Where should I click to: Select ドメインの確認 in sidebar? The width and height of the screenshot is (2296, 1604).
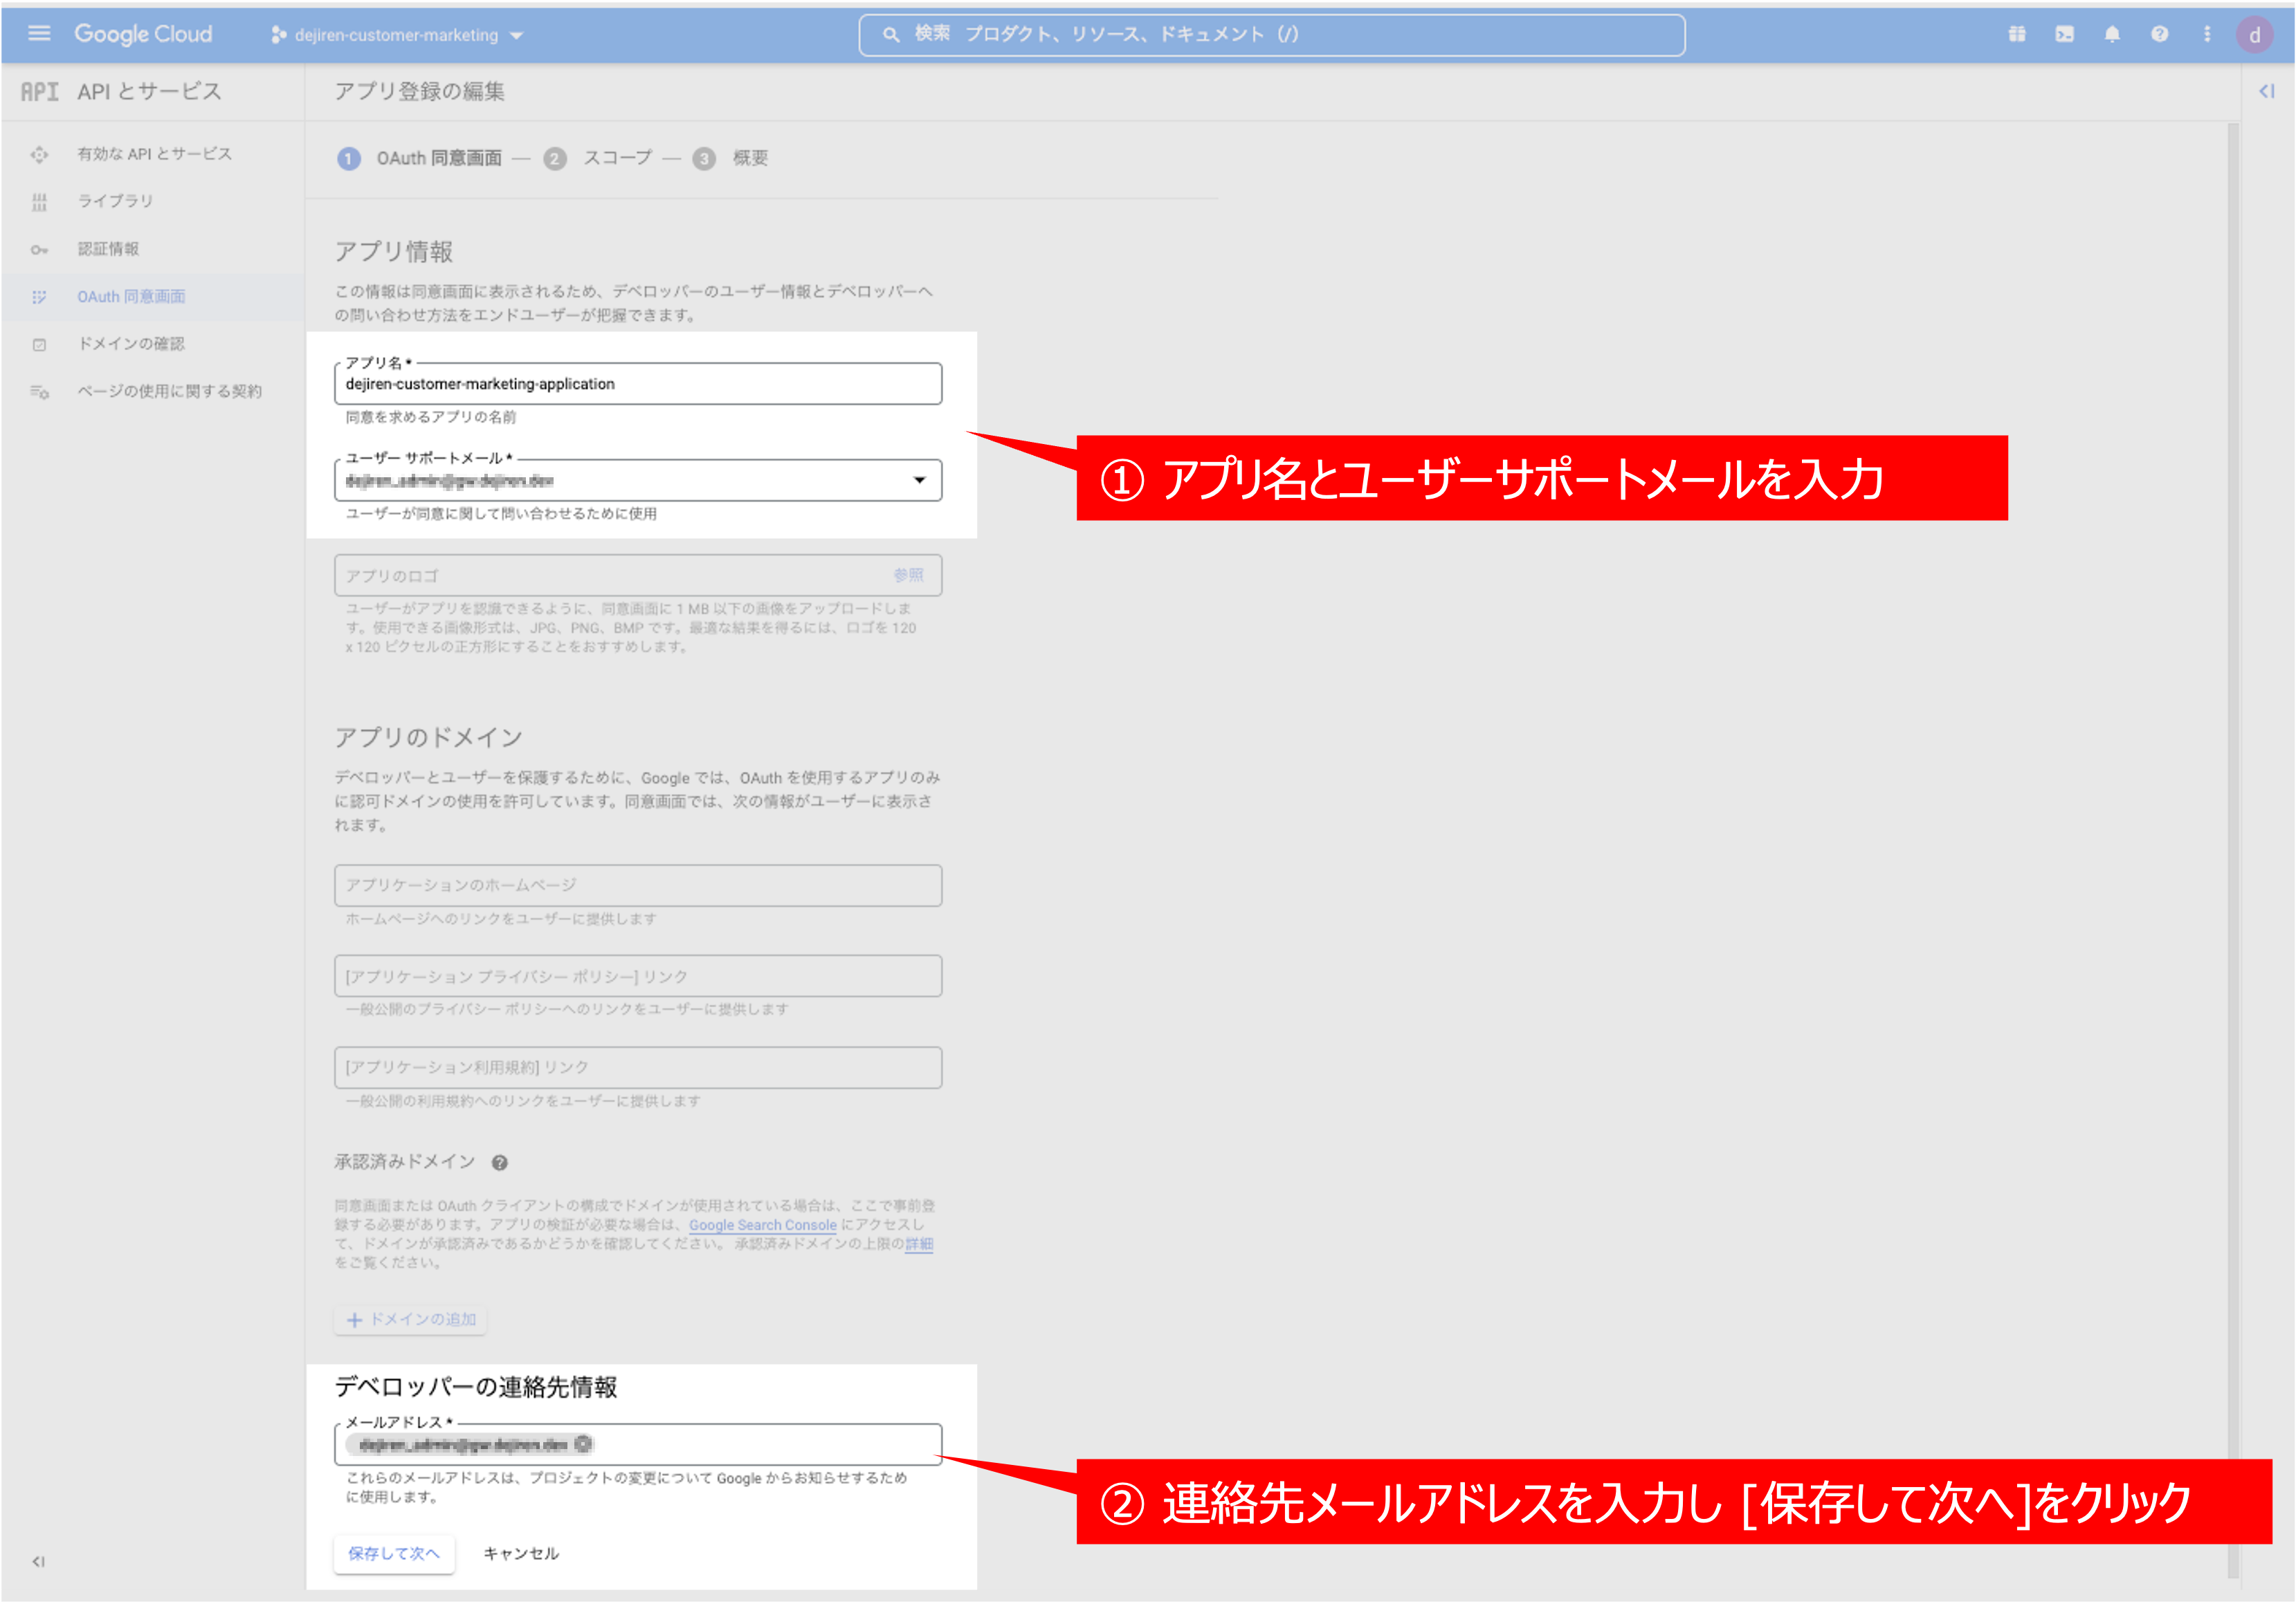(x=154, y=344)
